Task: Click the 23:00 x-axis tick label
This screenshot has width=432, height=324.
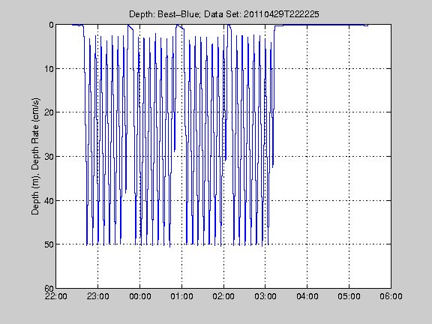Action: pos(97,296)
